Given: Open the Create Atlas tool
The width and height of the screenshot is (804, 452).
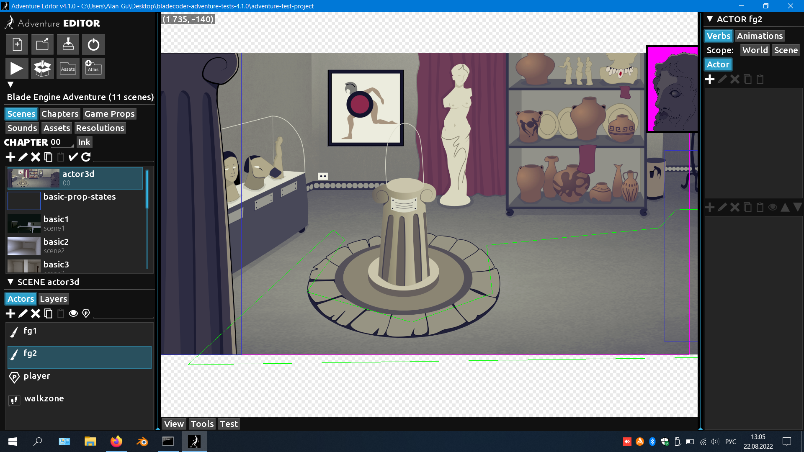Looking at the screenshot, I should pyautogui.click(x=93, y=69).
